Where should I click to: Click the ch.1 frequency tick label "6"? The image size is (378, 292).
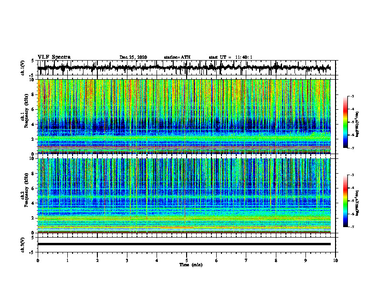click(33, 109)
